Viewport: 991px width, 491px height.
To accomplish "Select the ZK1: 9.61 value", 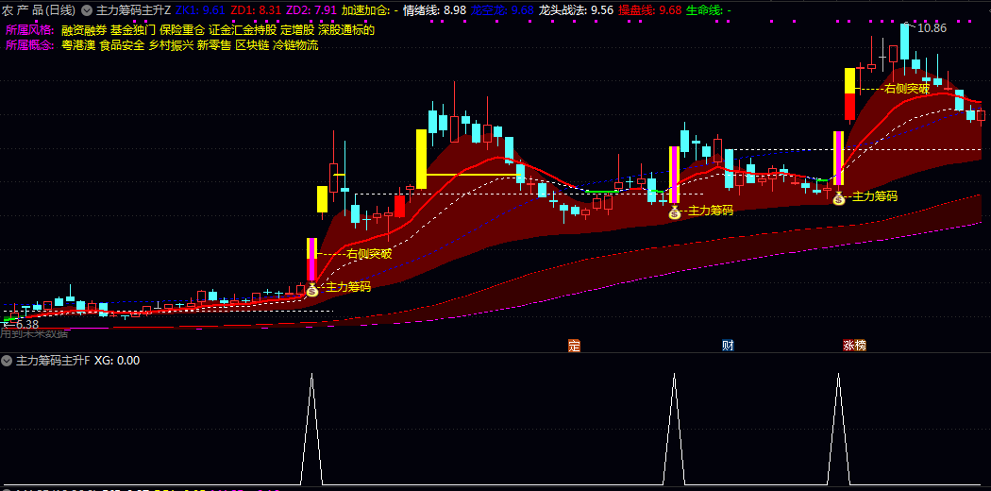I will coord(200,10).
